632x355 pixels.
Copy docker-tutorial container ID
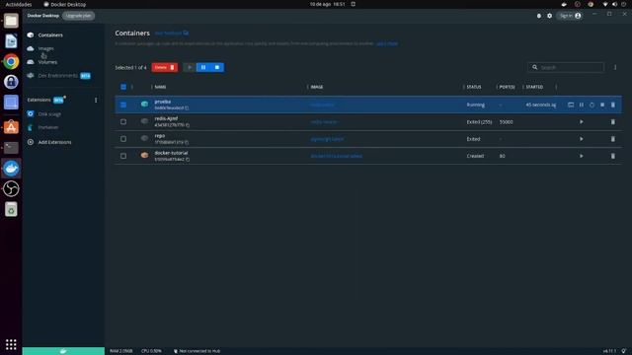(188, 160)
